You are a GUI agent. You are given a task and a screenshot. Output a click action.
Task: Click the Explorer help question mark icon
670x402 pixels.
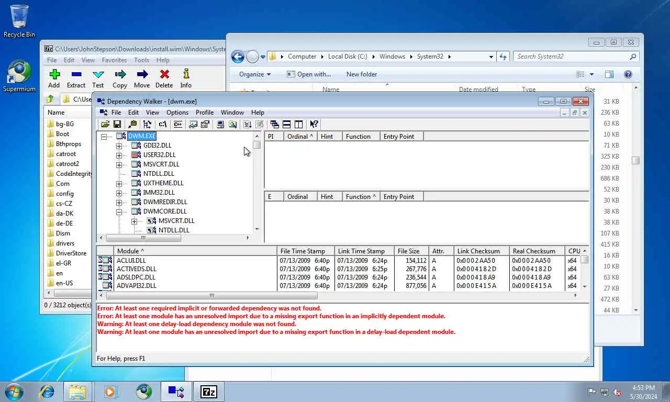pos(628,74)
